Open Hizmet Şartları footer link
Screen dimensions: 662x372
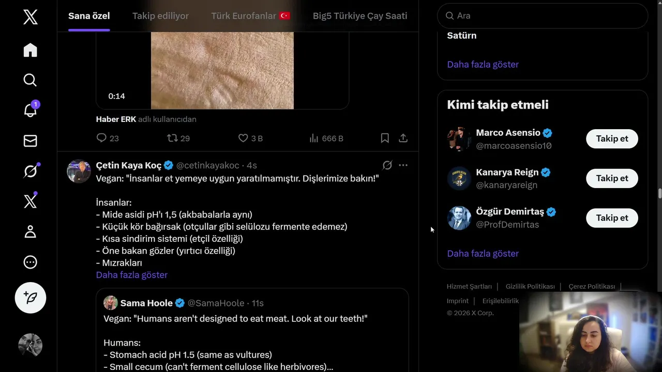click(x=469, y=286)
